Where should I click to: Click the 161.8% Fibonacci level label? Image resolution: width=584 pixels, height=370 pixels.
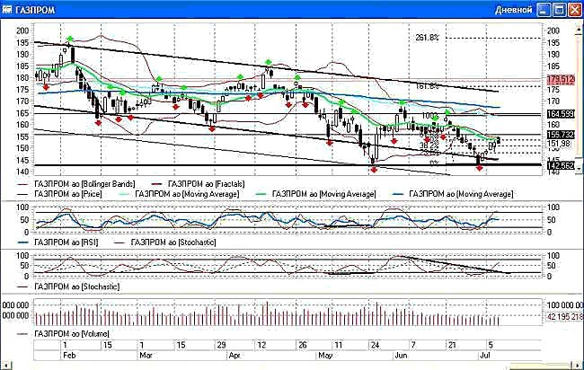pyautogui.click(x=427, y=86)
